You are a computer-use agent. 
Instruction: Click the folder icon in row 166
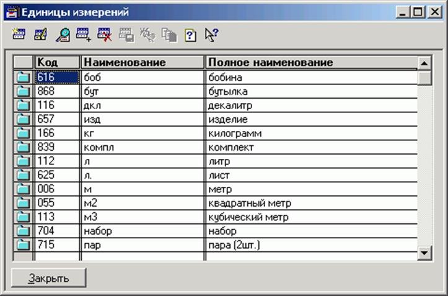pyautogui.click(x=23, y=133)
